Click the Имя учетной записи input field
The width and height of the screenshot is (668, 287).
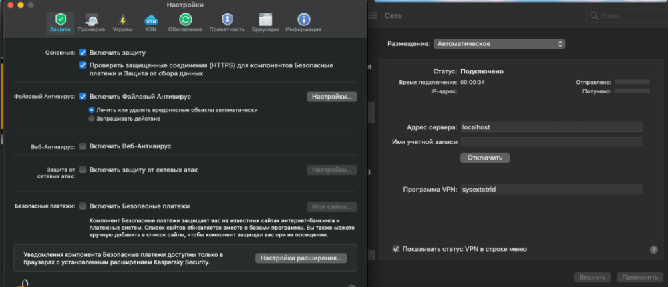551,142
